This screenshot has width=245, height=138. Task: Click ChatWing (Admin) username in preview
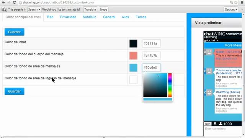(228, 92)
